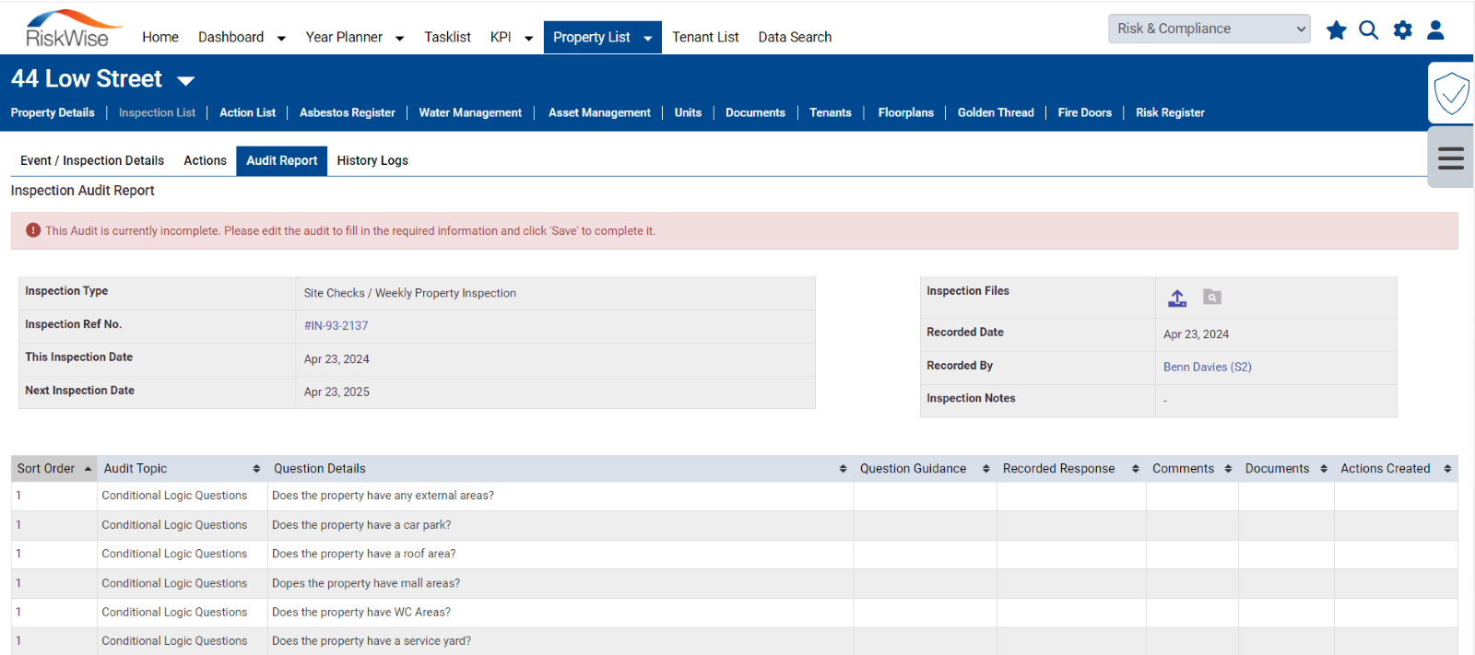The width and height of the screenshot is (1475, 655).
Task: Expand the Property List menu arrow
Action: (x=647, y=39)
